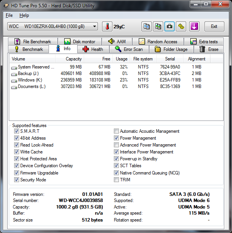This screenshot has width=232, height=233.
Task: Click the System Reserved drive icon
Action: [x=14, y=68]
